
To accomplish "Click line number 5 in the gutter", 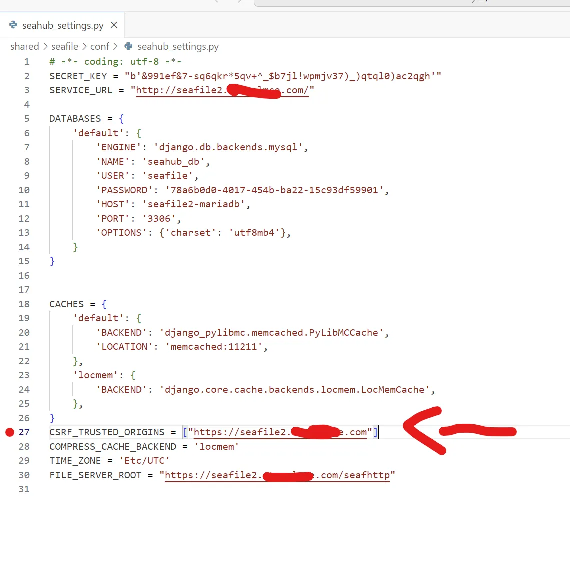I will [27, 119].
